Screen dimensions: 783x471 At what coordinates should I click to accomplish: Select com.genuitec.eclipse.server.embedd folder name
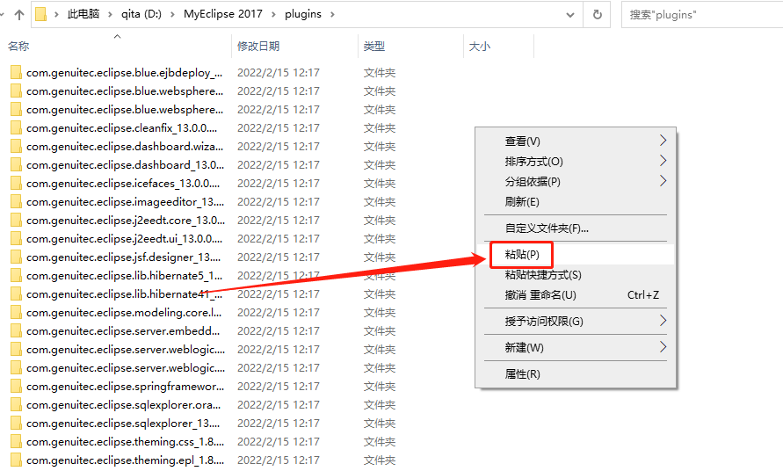click(123, 331)
